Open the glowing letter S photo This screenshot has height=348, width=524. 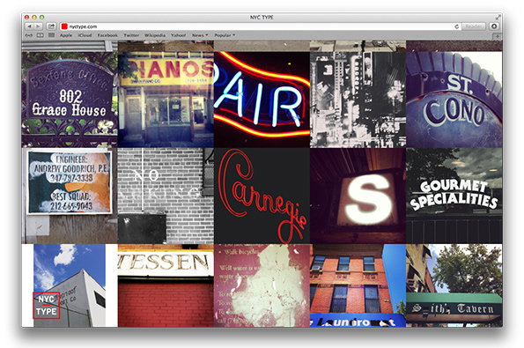pos(358,196)
